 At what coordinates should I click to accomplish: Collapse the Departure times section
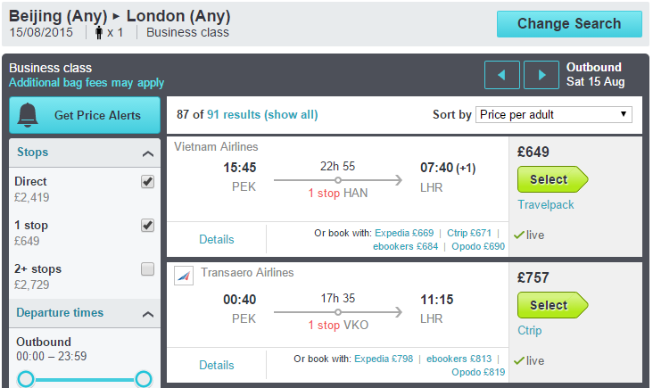(148, 314)
